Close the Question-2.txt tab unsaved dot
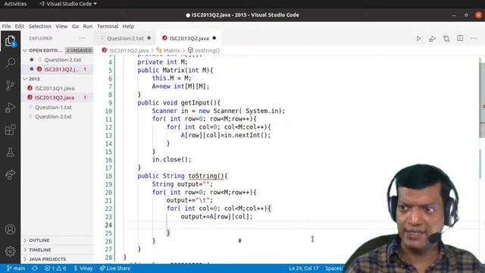 tap(149, 38)
